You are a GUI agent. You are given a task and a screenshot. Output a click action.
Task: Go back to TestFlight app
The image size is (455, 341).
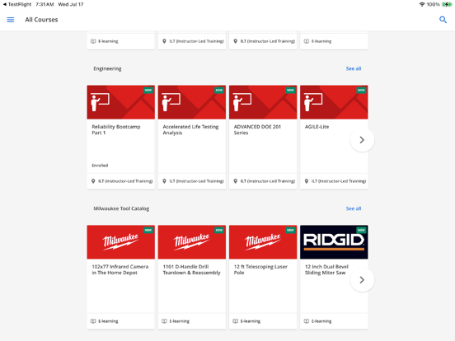16,4
